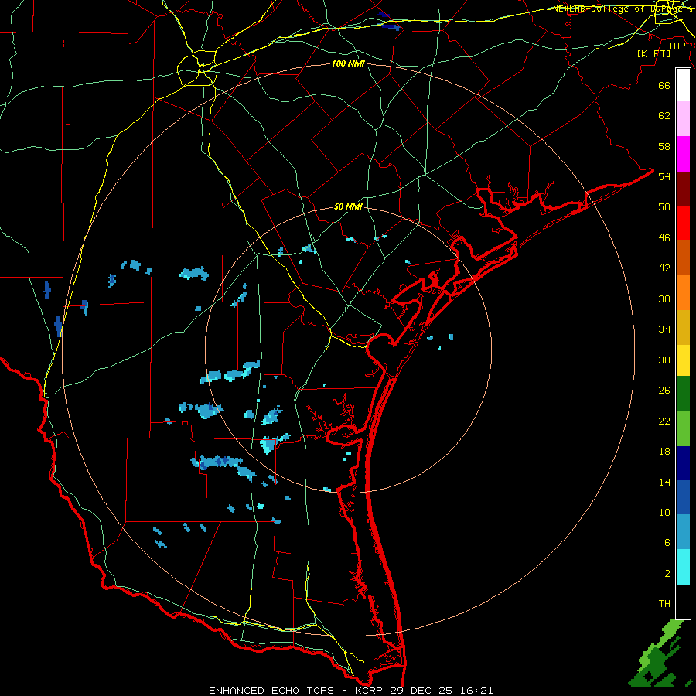
Task: Click the light green legend swatch
Action: (x=683, y=428)
